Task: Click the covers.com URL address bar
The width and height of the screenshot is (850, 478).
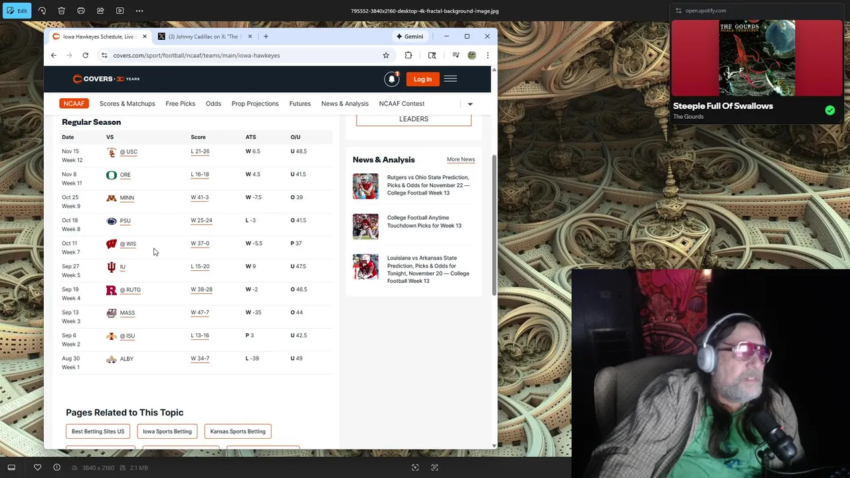Action: click(197, 56)
